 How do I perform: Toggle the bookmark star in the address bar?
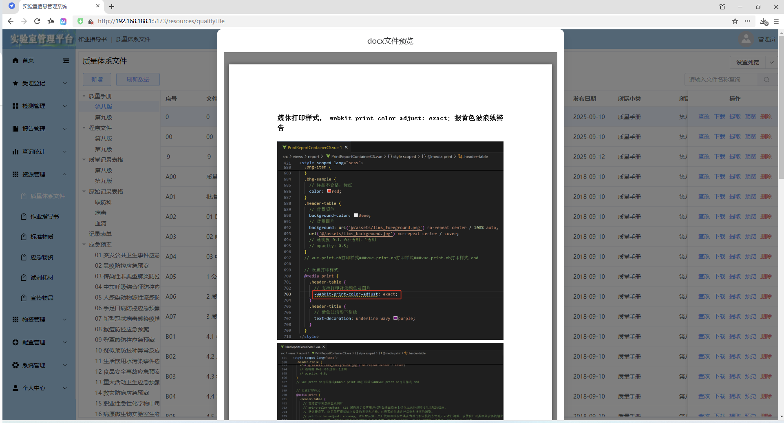735,21
